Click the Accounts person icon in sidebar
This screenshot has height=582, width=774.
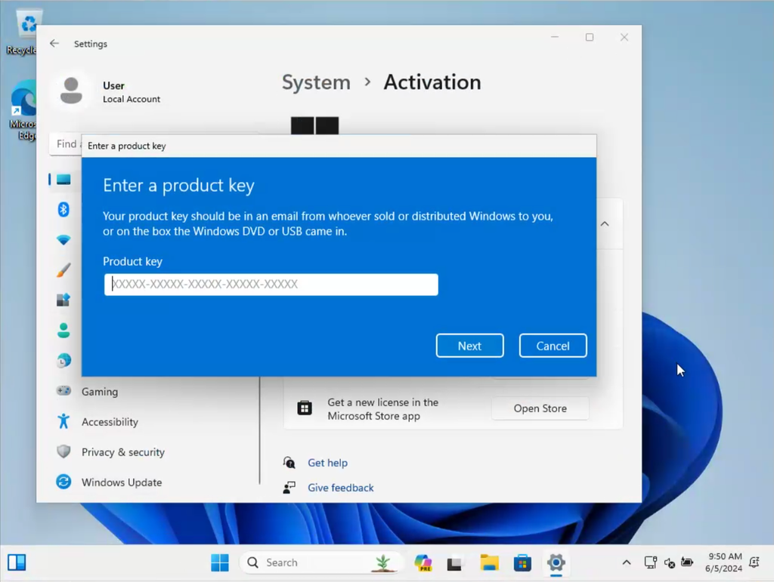(x=64, y=331)
